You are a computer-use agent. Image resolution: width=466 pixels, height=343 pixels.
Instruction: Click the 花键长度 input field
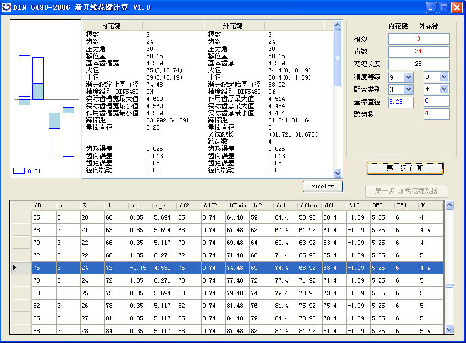(418, 64)
